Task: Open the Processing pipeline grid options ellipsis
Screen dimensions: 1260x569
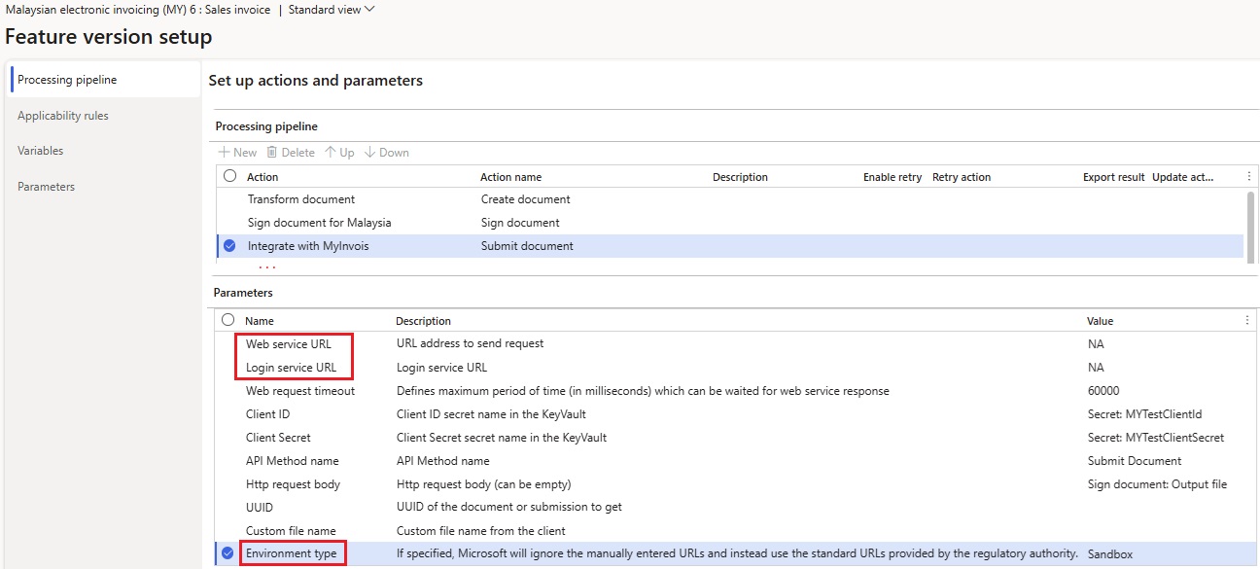Action: 1248,176
